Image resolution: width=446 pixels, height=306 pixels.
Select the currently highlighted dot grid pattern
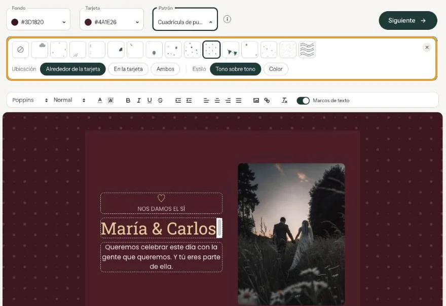pyautogui.click(x=211, y=50)
